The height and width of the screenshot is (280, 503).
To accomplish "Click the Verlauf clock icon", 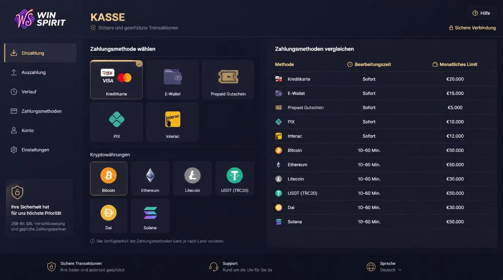I will click(x=14, y=92).
